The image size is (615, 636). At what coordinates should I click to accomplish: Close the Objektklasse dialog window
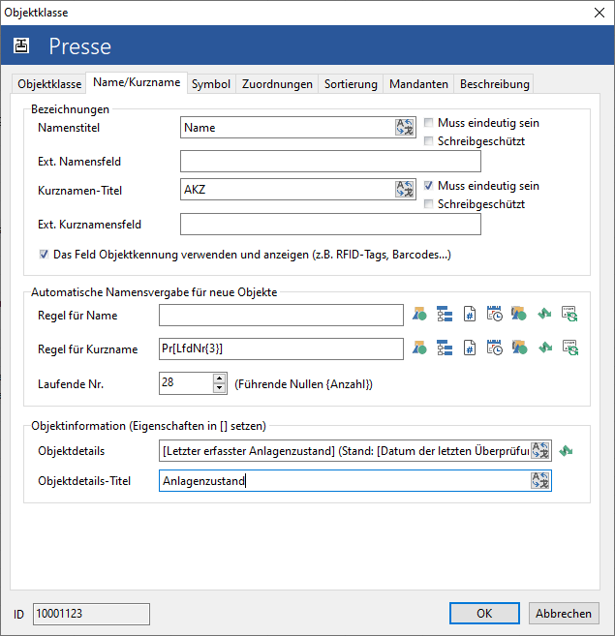click(x=600, y=13)
